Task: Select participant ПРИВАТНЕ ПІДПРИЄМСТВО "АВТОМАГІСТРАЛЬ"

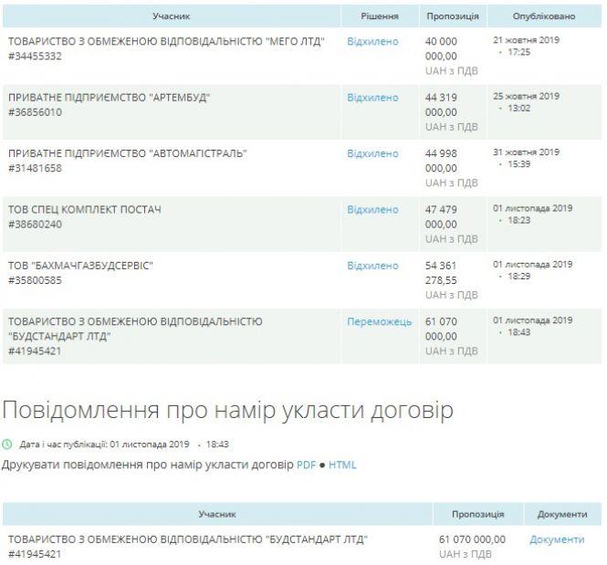Action: pyautogui.click(x=128, y=153)
